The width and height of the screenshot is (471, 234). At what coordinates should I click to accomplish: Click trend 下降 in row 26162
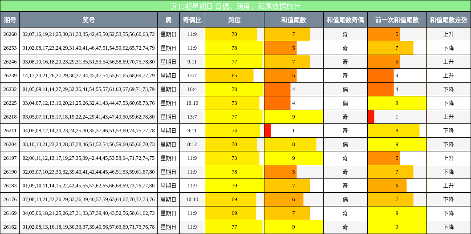click(448, 227)
